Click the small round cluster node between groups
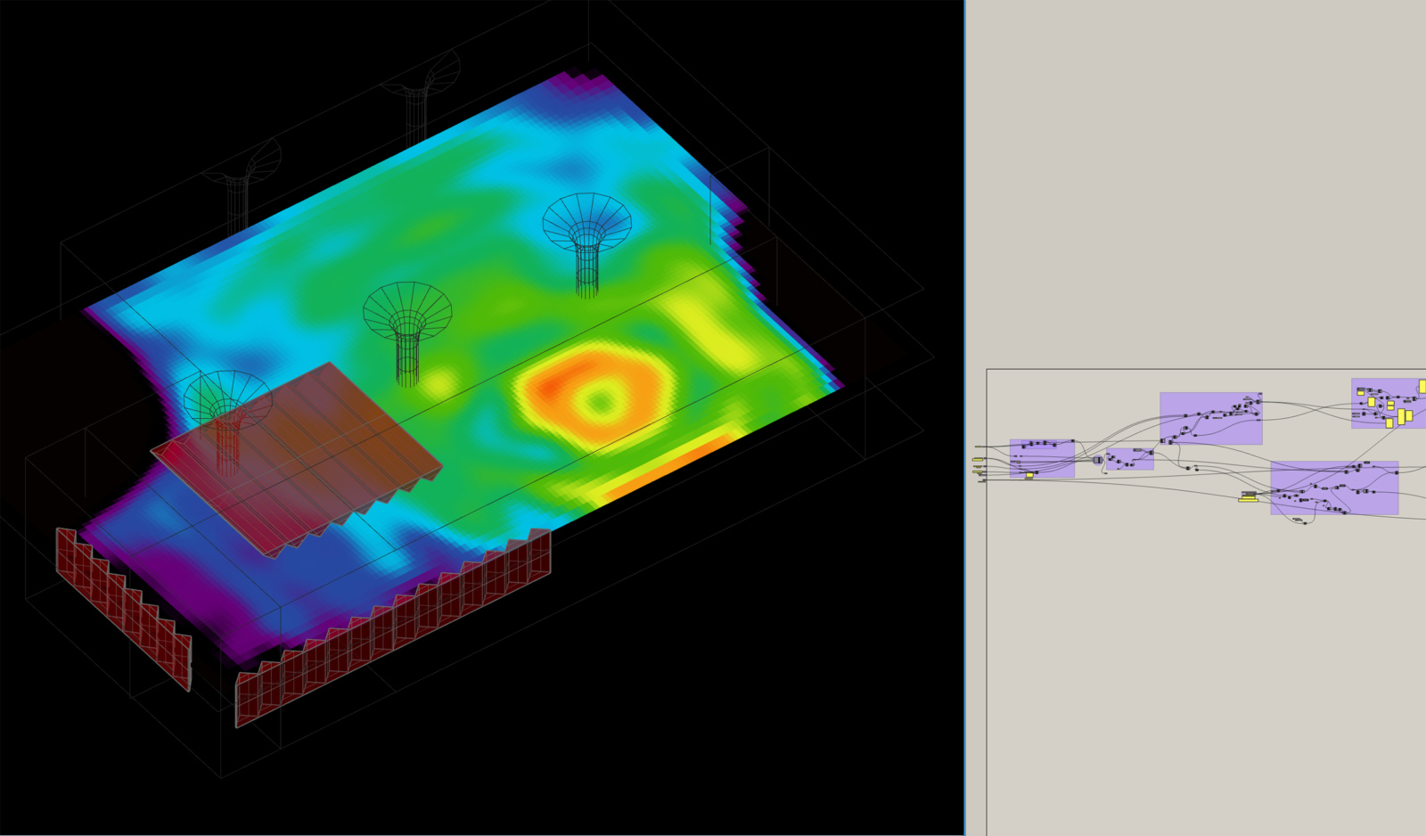Image resolution: width=1426 pixels, height=836 pixels. (x=1098, y=460)
